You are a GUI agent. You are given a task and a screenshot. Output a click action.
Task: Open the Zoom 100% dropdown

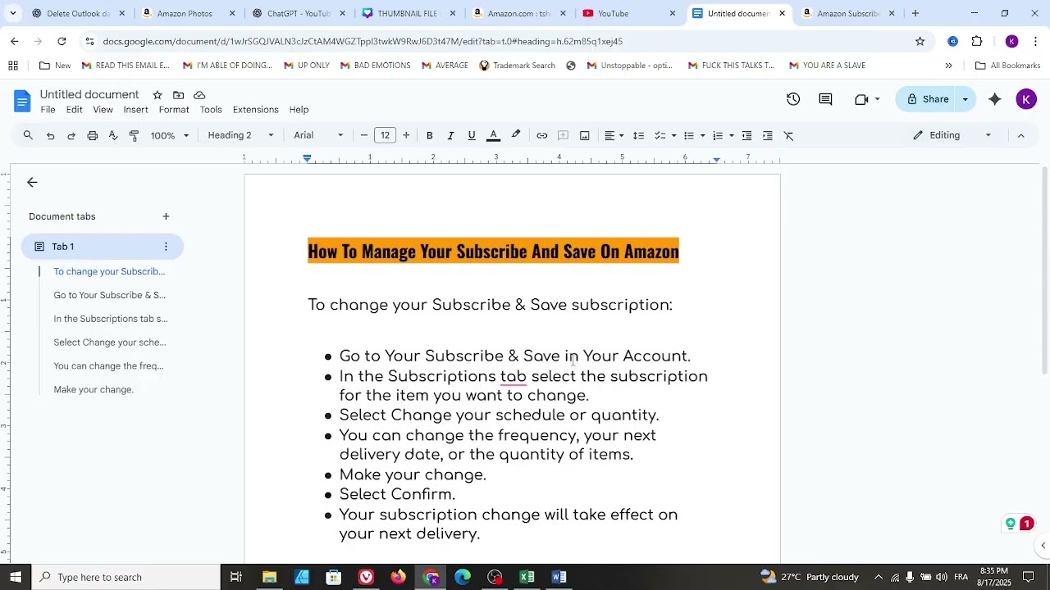click(170, 135)
